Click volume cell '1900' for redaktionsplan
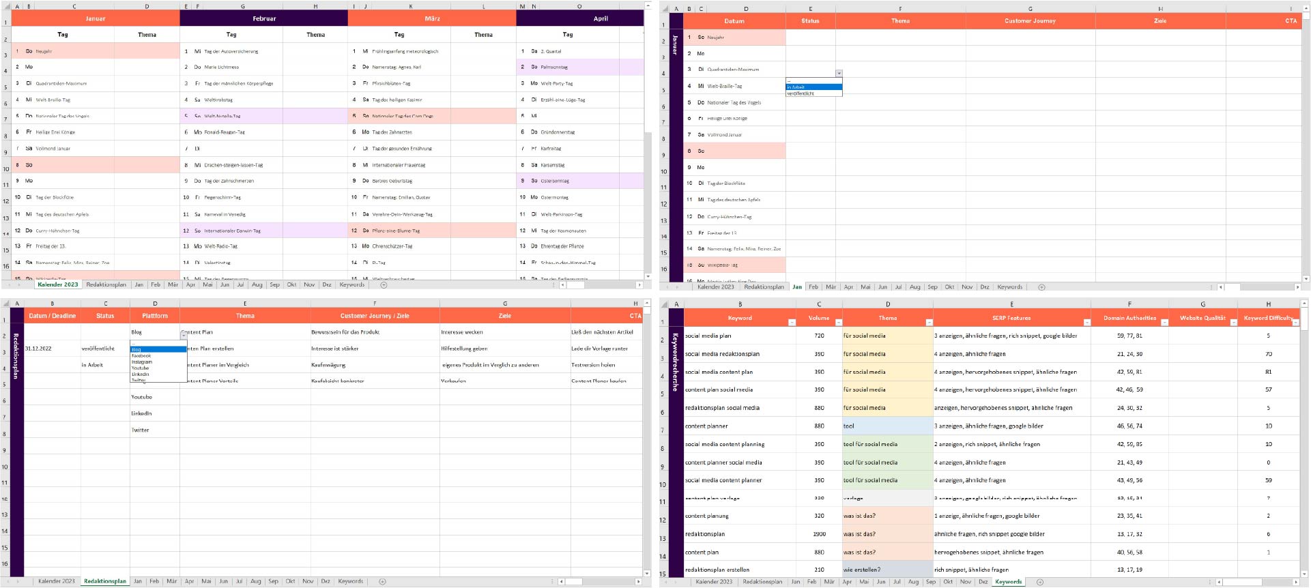The image size is (1311, 588). pyautogui.click(x=819, y=534)
